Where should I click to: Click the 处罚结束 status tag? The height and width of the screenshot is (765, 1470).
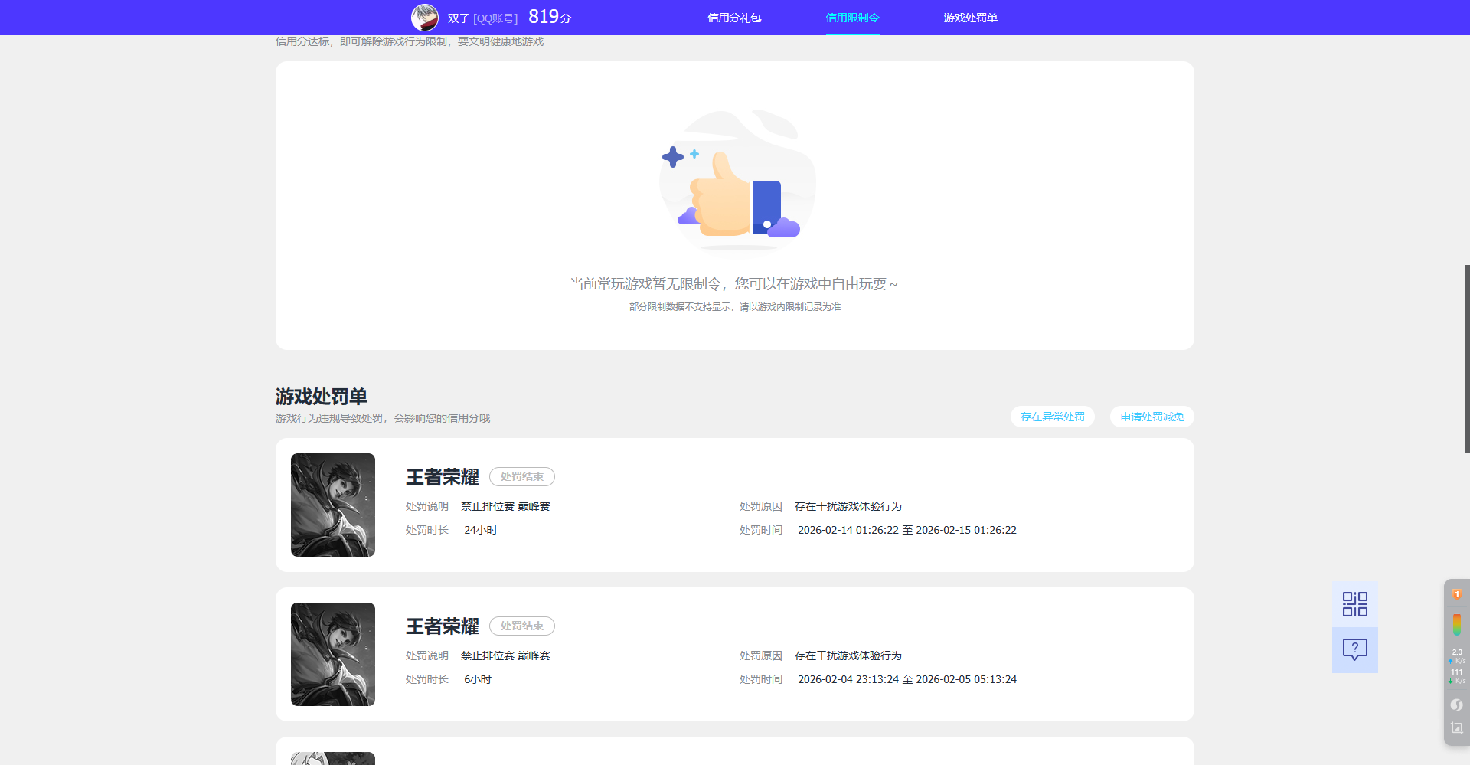521,476
